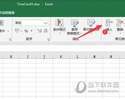Viewport: 125px width, 99px height.
Task: Expand the cell styles dropdown arrow
Action: 92,33
